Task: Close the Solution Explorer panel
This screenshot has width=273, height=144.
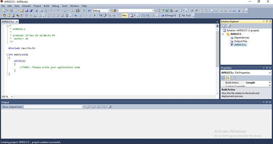Action: [x=270, y=21]
